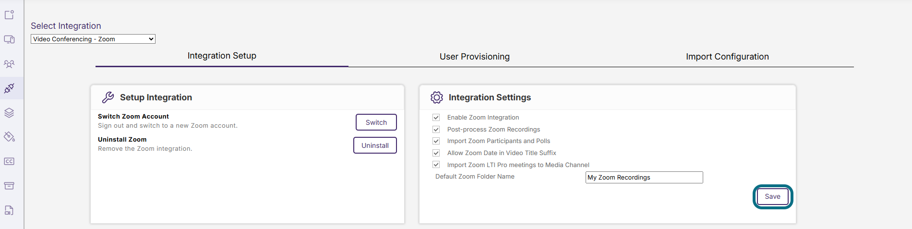Open the closed captions CC sidebar icon

tap(9, 161)
